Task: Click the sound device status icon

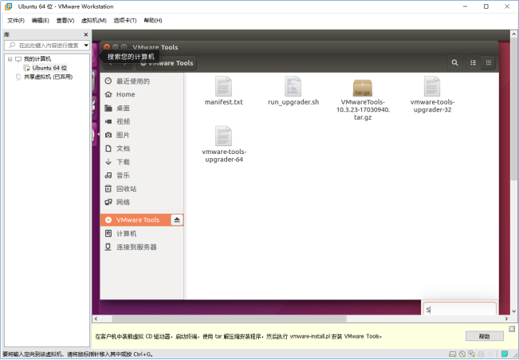Action: pos(490,354)
